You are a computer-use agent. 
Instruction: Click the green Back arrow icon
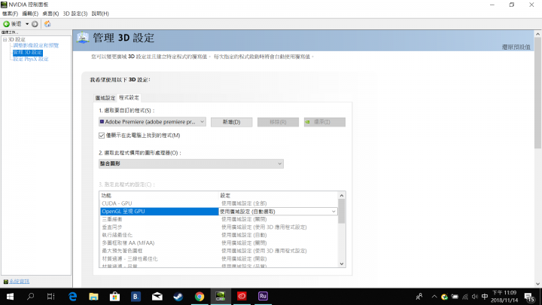tap(6, 24)
